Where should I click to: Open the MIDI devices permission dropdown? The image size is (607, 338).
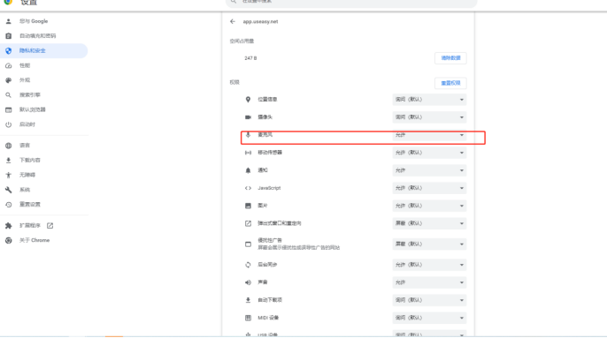[429, 318]
